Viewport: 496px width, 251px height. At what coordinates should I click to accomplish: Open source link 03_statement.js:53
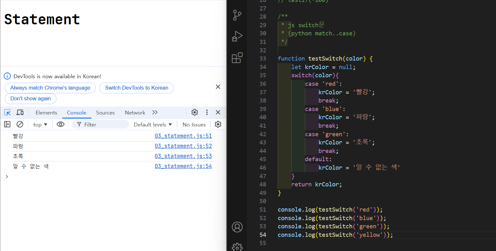point(183,156)
